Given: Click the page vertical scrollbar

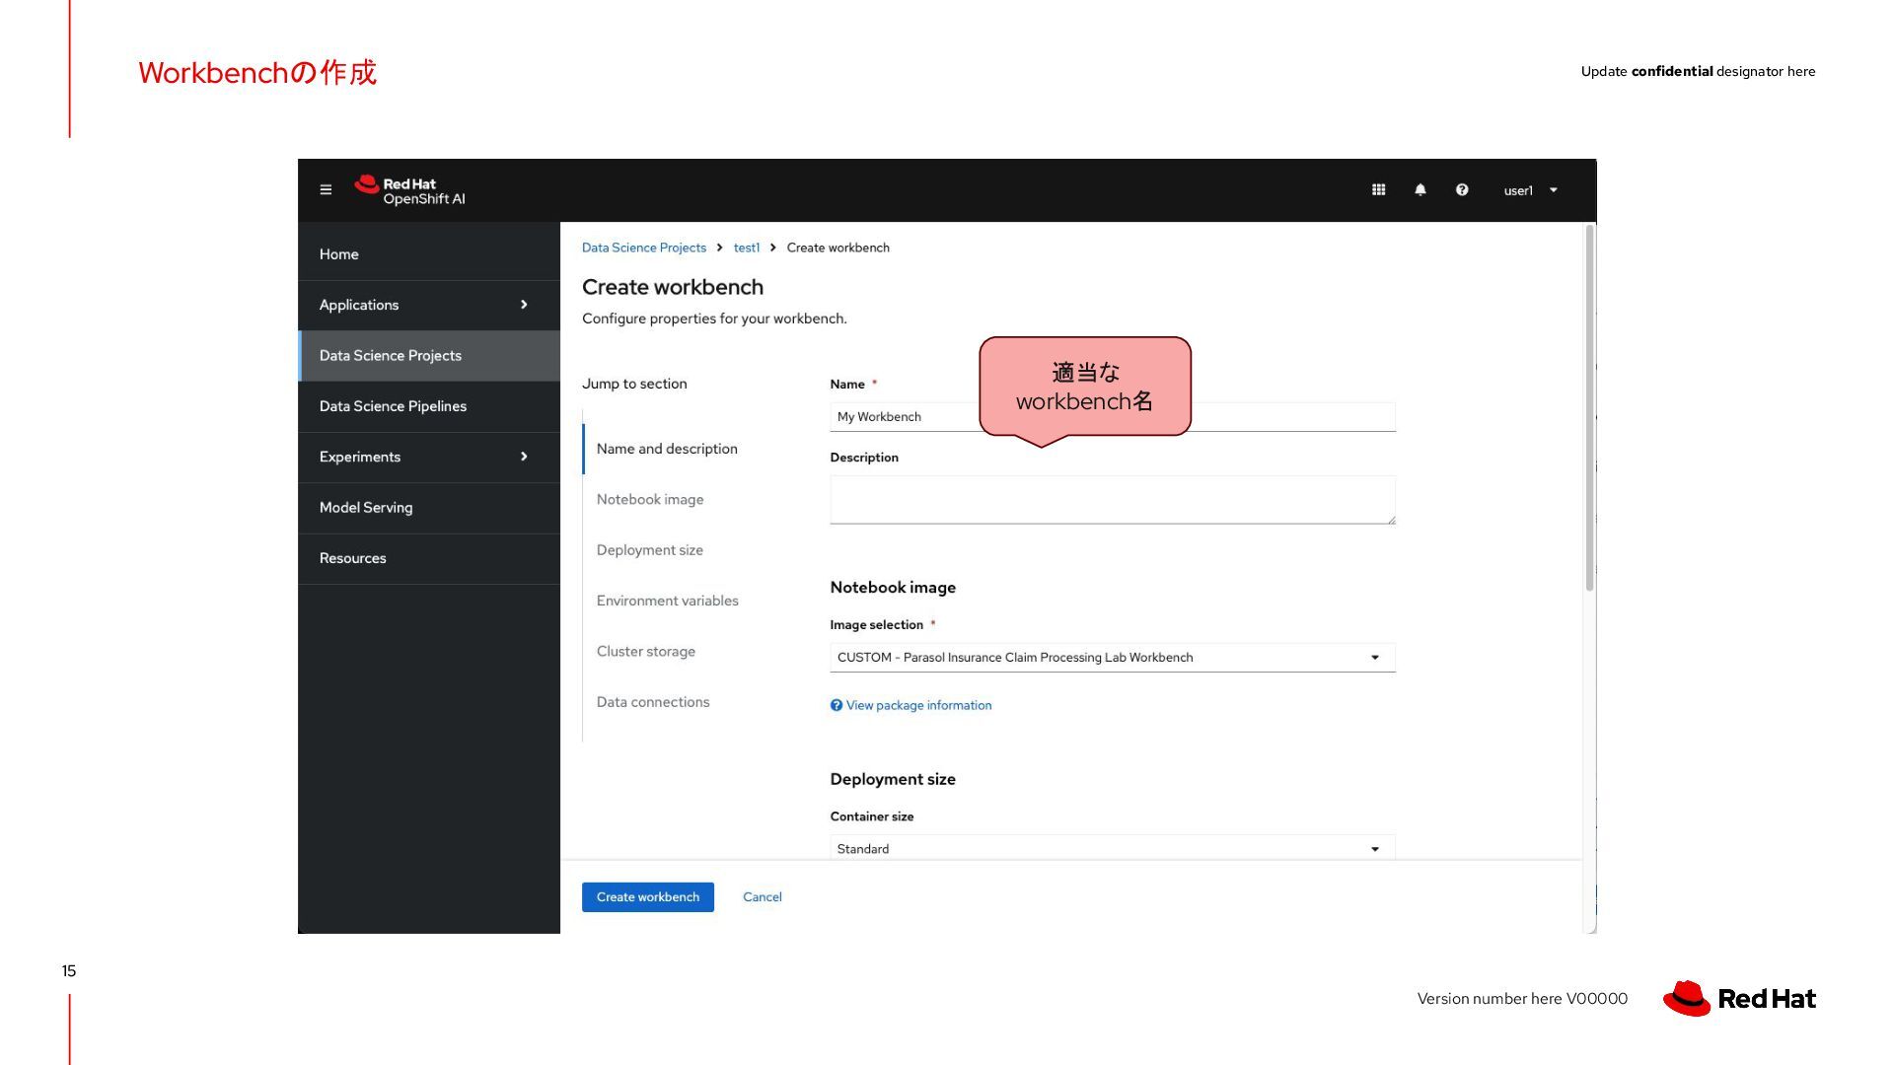Looking at the screenshot, I should (x=1589, y=408).
